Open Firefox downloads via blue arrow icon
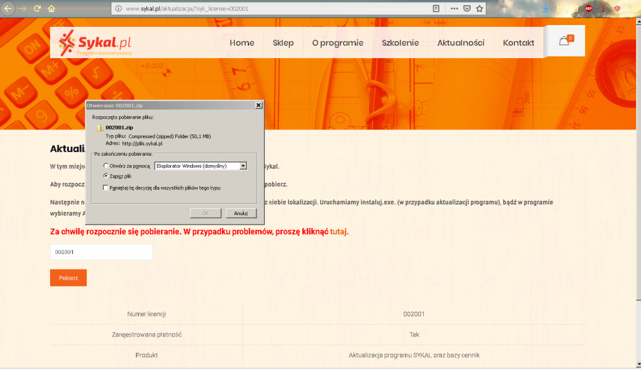This screenshot has width=641, height=369. 545,8
